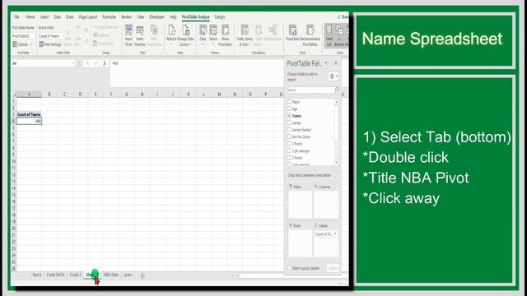The width and height of the screenshot is (527, 296).
Task: Click the Clear icon in Actions group
Action: pos(203,30)
